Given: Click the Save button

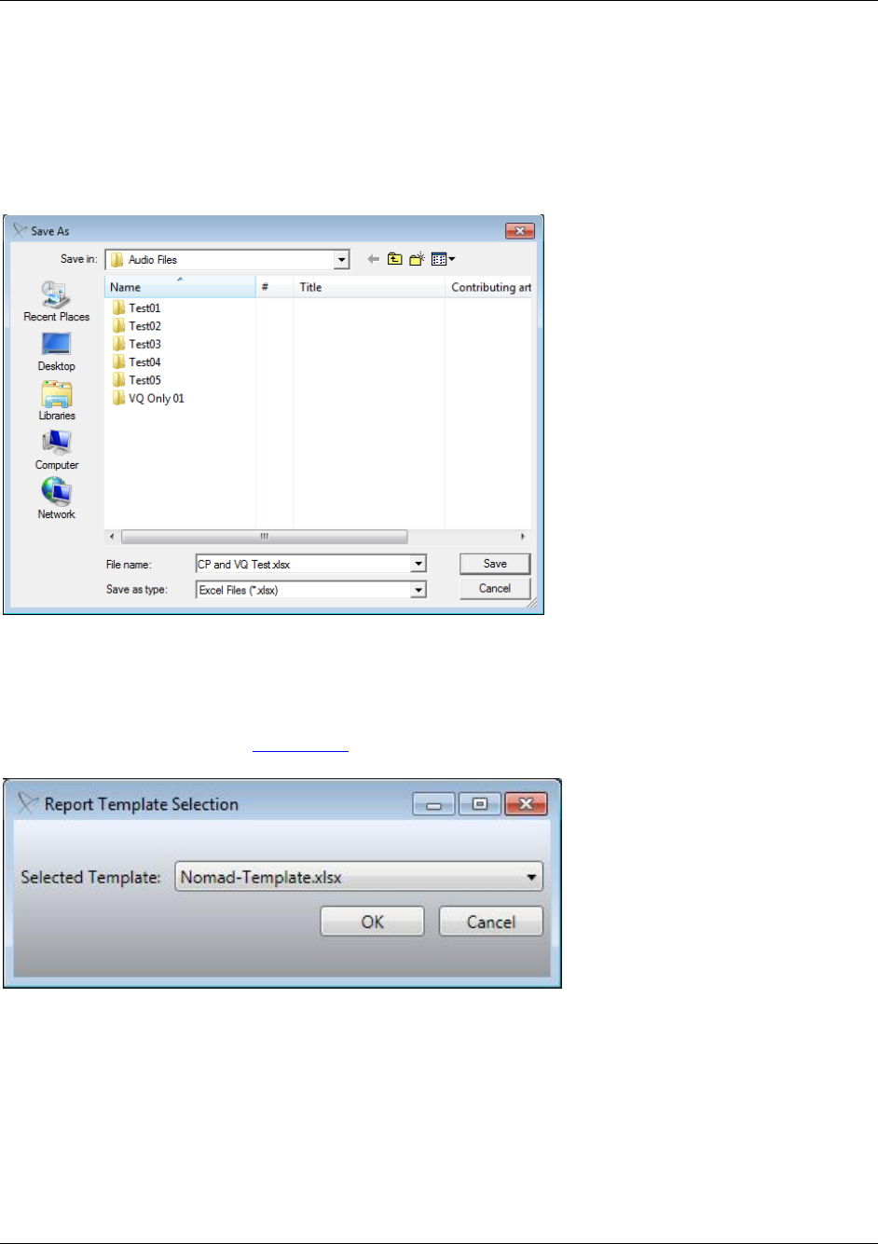Looking at the screenshot, I should pos(495,564).
